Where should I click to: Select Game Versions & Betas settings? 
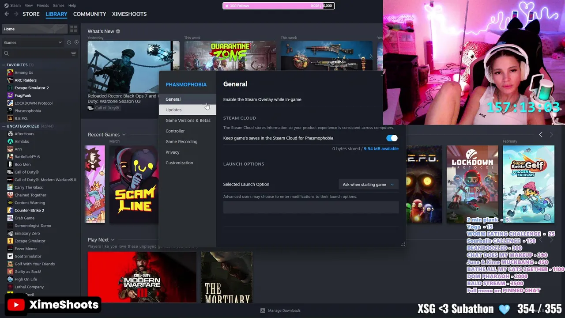(x=188, y=121)
